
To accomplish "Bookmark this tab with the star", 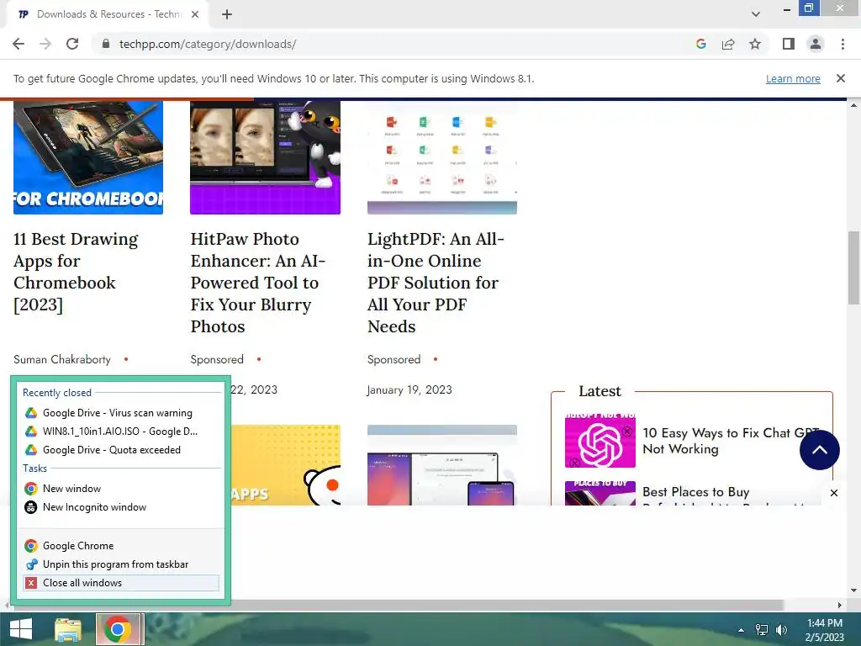I will point(755,44).
